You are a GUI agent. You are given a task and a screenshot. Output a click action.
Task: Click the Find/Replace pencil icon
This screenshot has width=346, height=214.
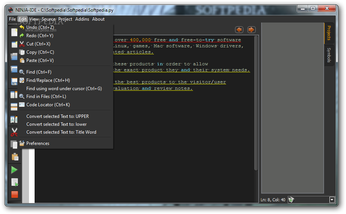(22, 80)
